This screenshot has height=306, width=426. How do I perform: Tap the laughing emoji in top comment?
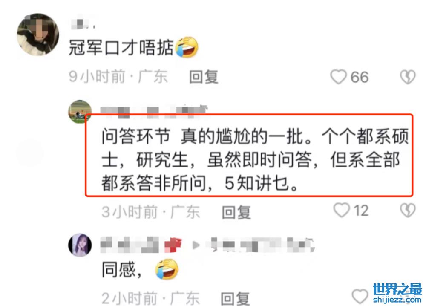[187, 47]
